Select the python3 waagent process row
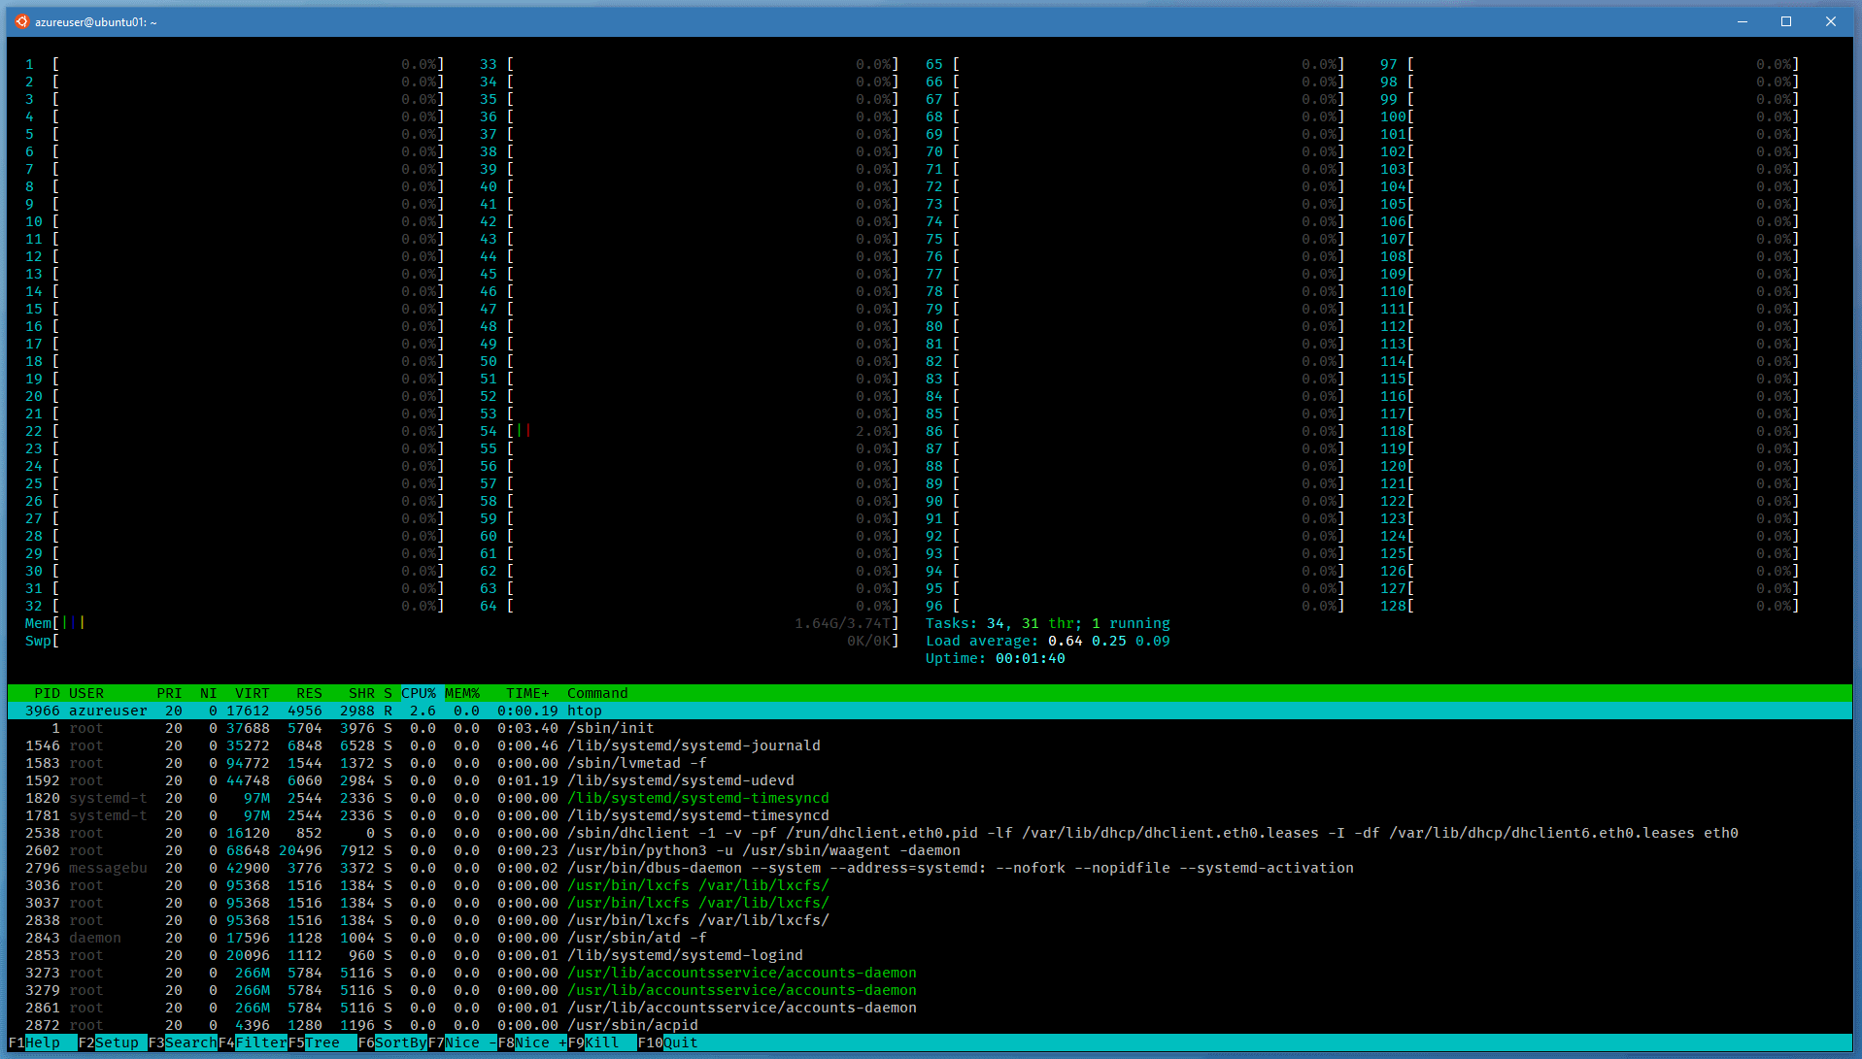1862x1059 pixels. click(930, 850)
